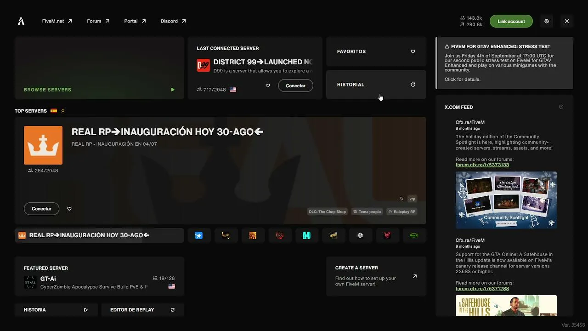
Task: Select the red demon mask server icon
Action: coord(387,235)
